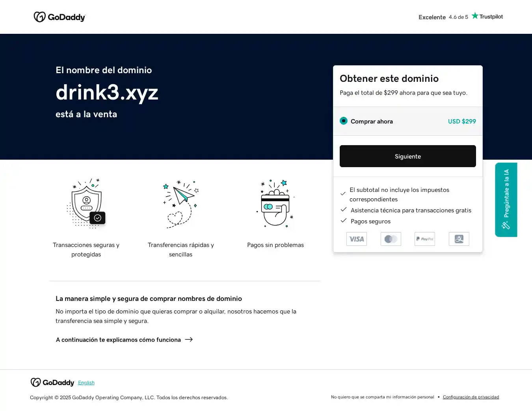Open the 'Pregúntale a la IA' side tab
Screen dimensions: 532x411
click(x=506, y=199)
